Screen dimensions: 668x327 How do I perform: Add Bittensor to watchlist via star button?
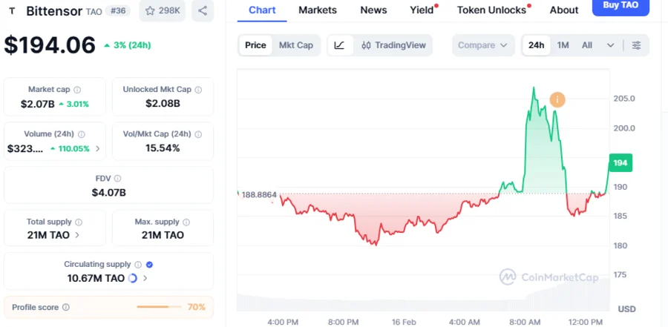163,11
